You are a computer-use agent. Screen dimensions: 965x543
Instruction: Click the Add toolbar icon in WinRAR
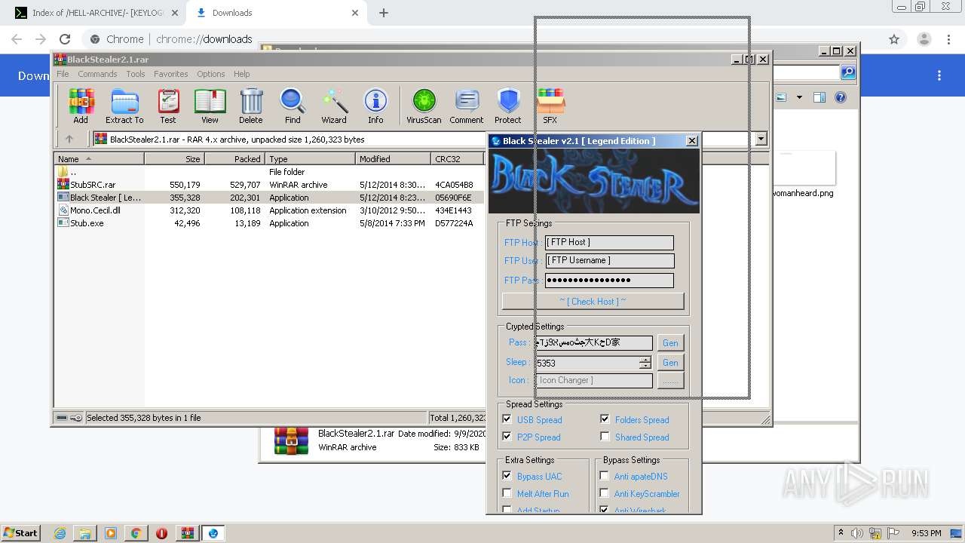81,106
